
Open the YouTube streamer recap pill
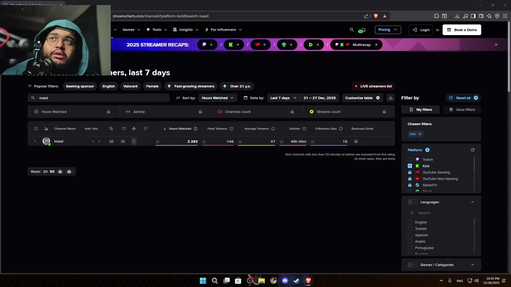tap(260, 45)
